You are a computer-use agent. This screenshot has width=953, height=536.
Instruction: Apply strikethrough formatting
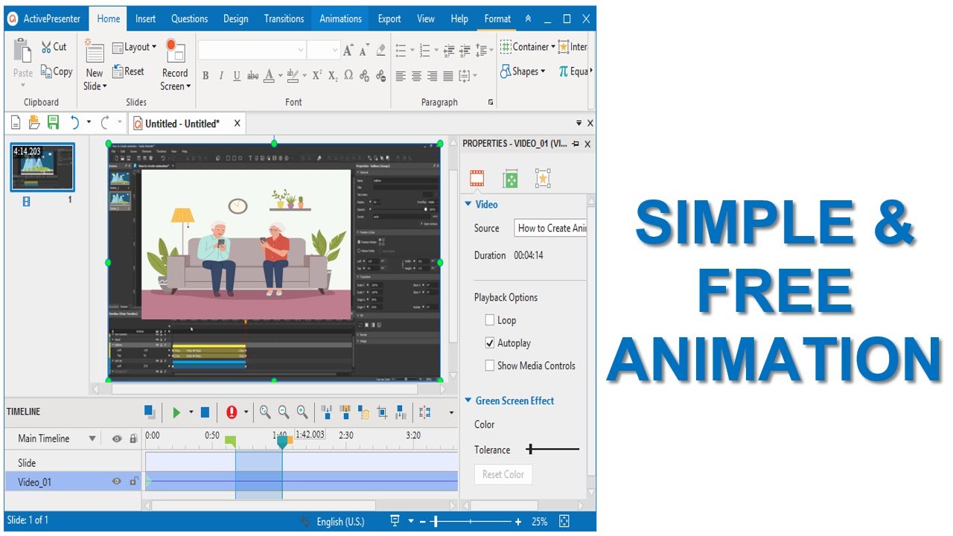(253, 75)
